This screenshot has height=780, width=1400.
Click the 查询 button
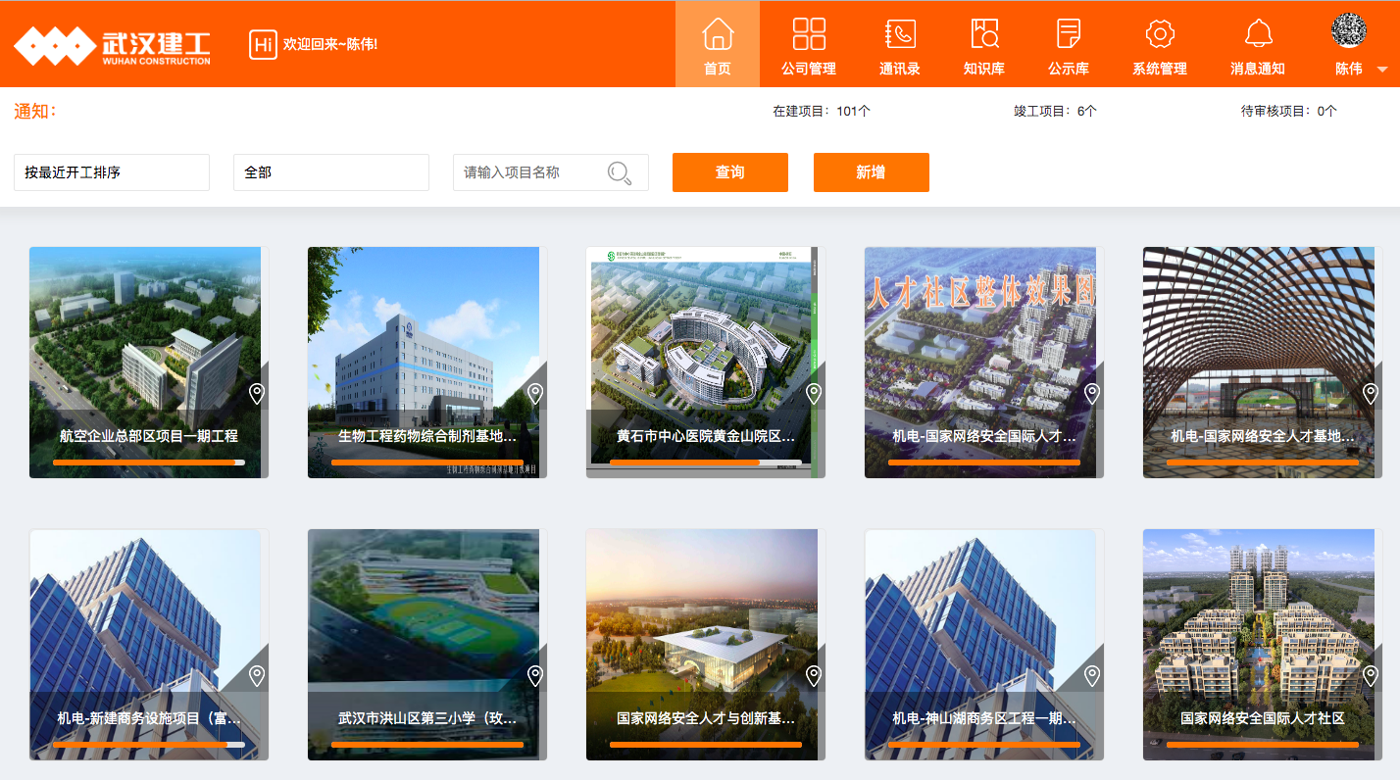[x=730, y=172]
